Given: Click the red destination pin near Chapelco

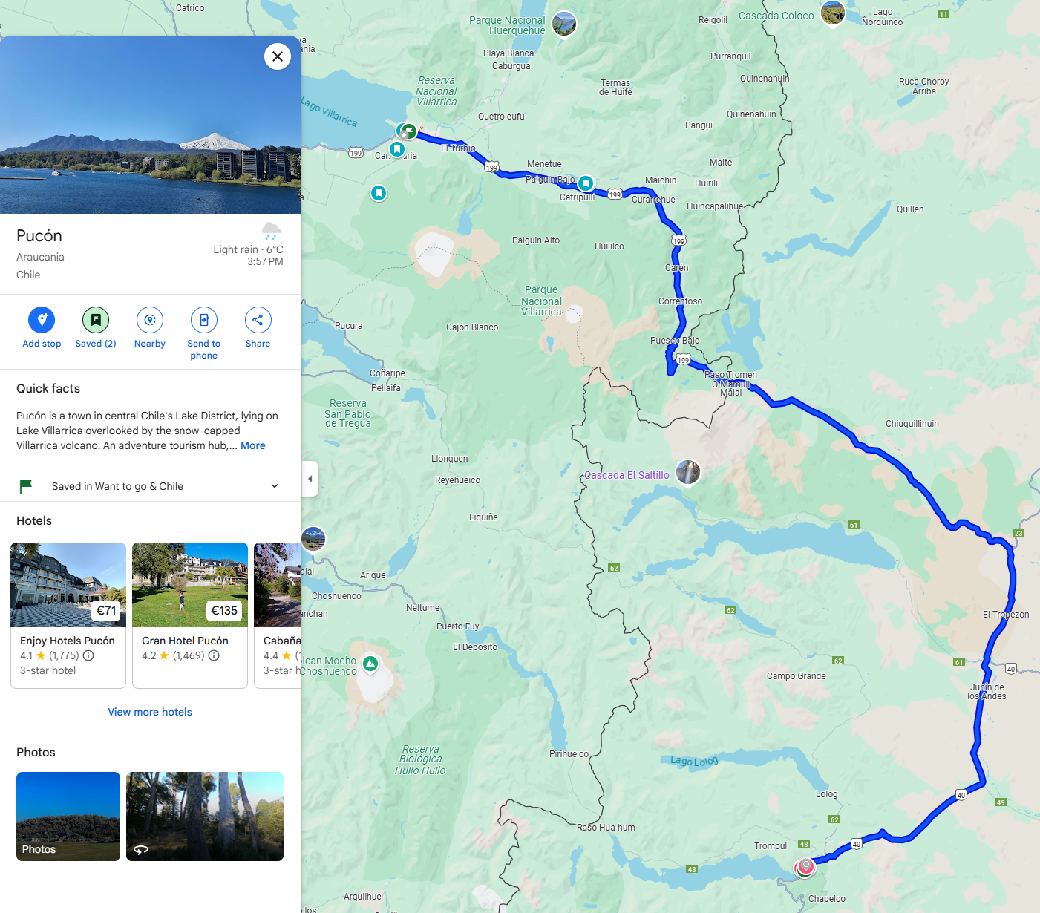Looking at the screenshot, I should coord(806,865).
